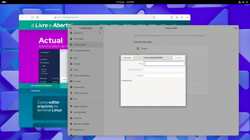Viewport: 250px width, 140px height.
Task: Click the Energia power icon
Action: click(x=71, y=64)
